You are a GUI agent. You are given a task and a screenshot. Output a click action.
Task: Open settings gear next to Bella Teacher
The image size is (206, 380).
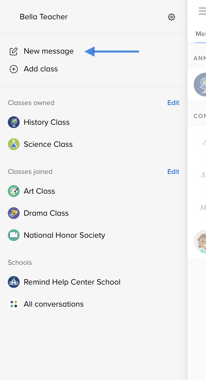(171, 17)
